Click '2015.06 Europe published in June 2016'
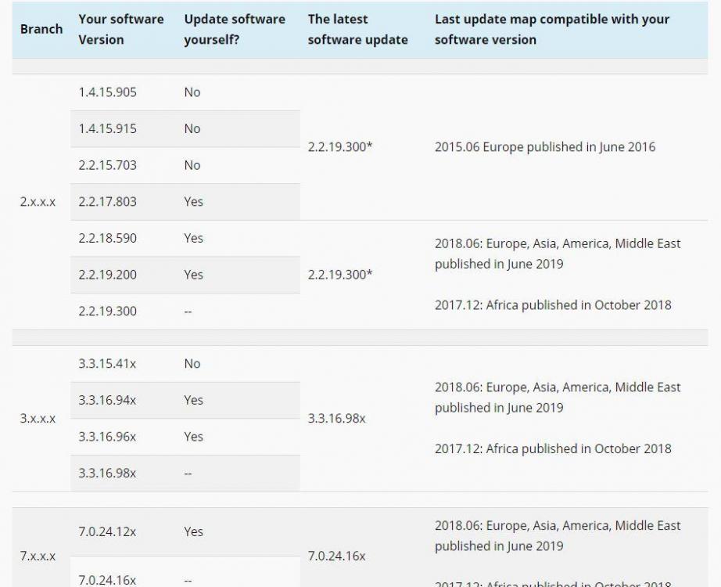 point(545,147)
